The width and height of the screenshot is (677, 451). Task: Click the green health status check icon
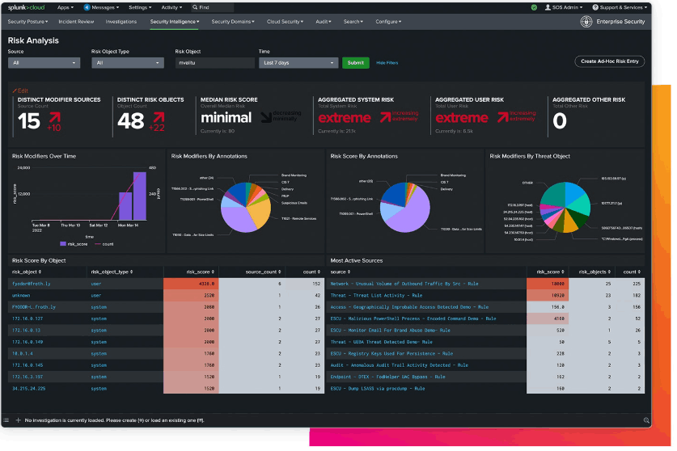534,7
